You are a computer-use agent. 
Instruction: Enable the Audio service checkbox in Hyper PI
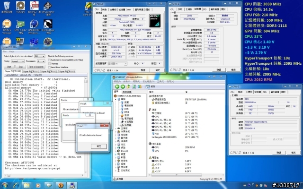coord(49,60)
